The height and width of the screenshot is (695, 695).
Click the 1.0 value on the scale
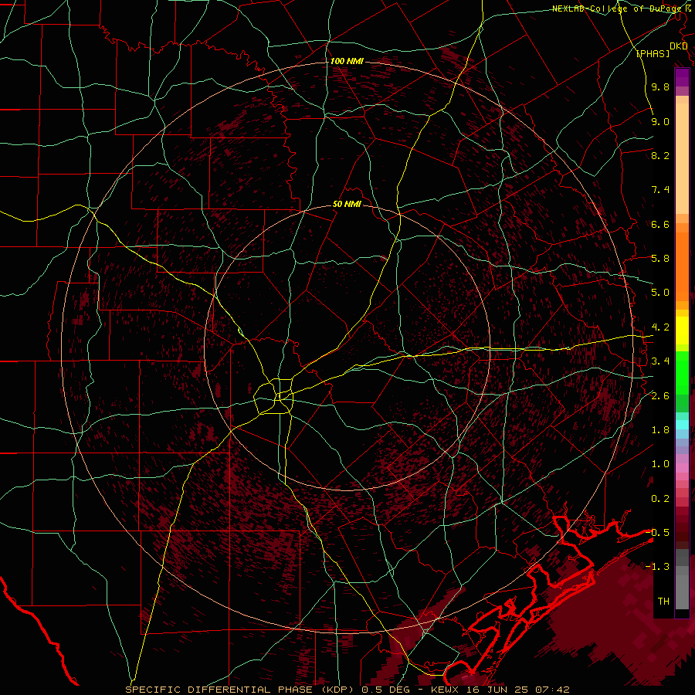tap(660, 465)
